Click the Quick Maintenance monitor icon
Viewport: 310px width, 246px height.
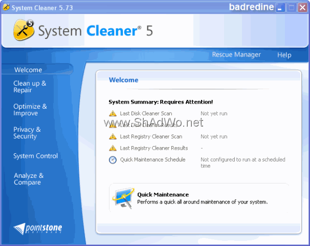click(123, 198)
